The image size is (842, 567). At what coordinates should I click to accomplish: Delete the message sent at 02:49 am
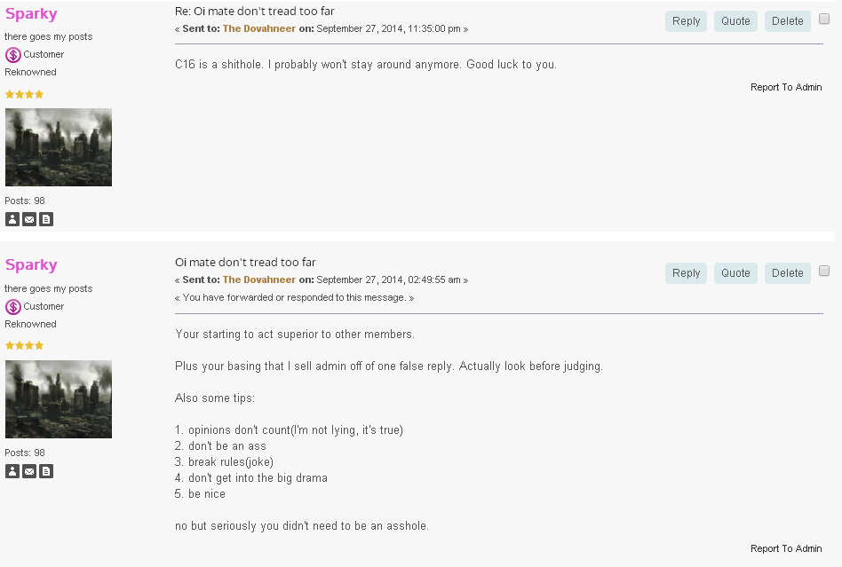click(787, 273)
